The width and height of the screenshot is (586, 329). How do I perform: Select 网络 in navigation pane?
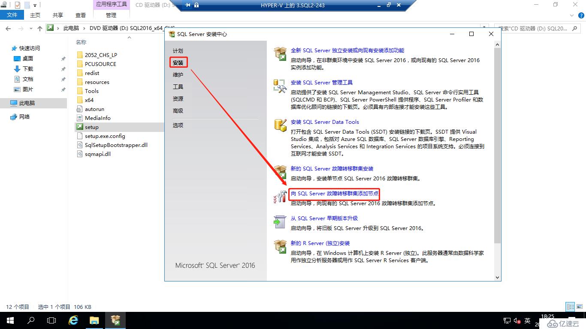click(24, 117)
